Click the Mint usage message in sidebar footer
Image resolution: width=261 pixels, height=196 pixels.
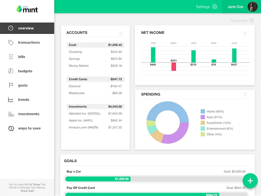pos(27,188)
